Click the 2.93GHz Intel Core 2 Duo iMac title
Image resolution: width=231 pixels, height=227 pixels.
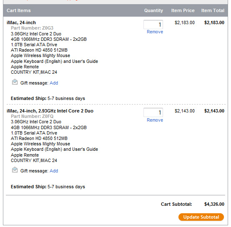pos(50,111)
